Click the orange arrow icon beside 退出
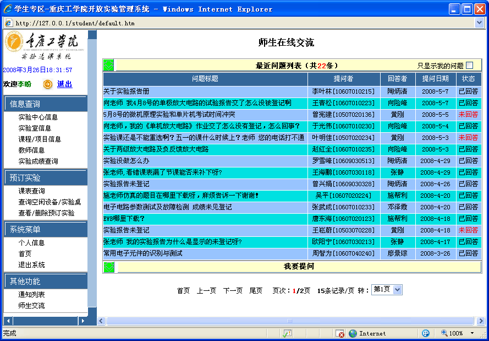 [x=48, y=84]
